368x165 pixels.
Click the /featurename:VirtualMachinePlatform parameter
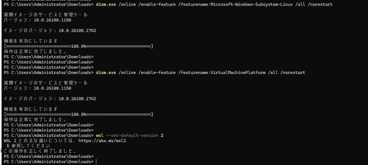point(222,72)
